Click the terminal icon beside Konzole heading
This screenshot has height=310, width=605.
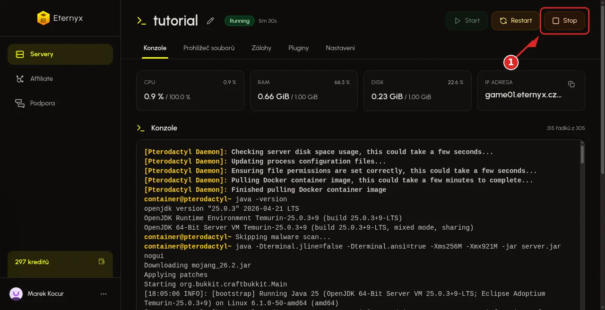pyautogui.click(x=140, y=128)
